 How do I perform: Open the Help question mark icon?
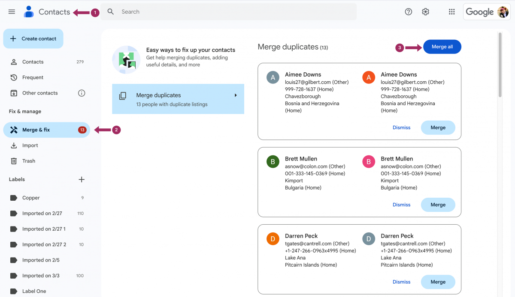point(409,12)
